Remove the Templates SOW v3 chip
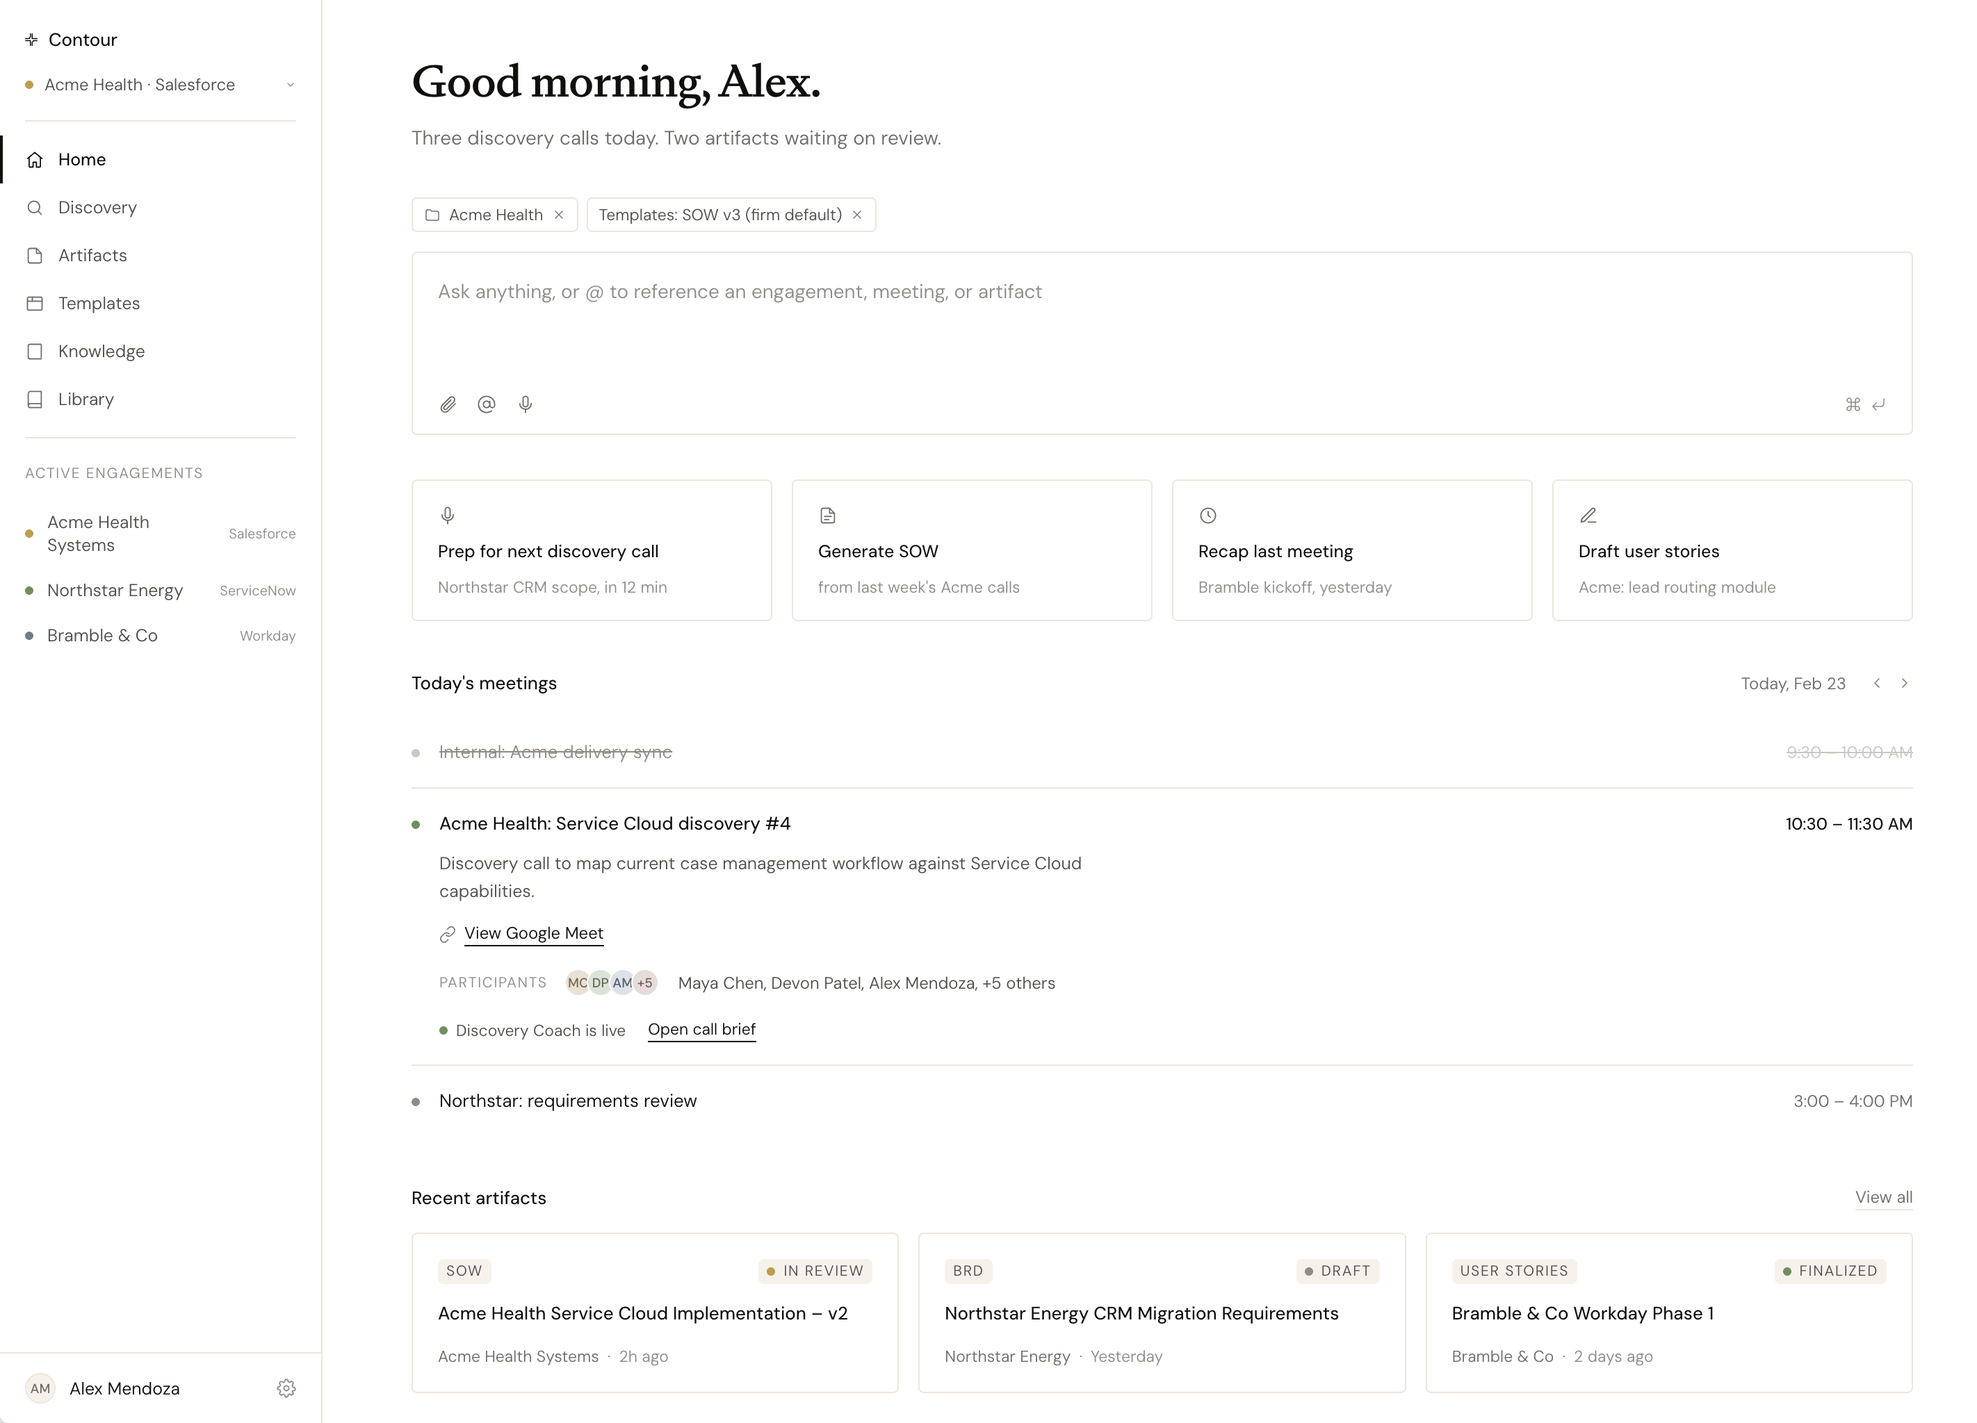Screen dimensions: 1977x1423 (x=857, y=215)
